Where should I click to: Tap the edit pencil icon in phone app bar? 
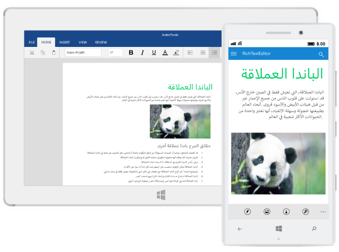(x=248, y=212)
